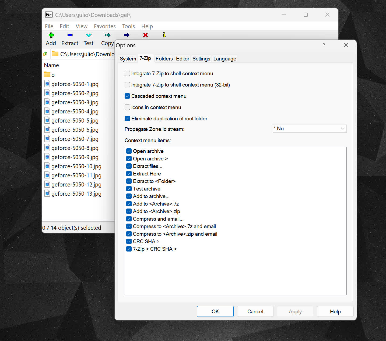Screen dimensions: 386x341
Task: Uncheck Extract Here context item
Action: click(x=129, y=174)
